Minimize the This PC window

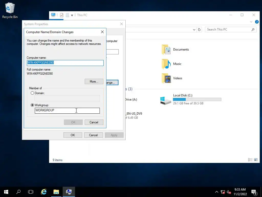pyautogui.click(x=231, y=15)
